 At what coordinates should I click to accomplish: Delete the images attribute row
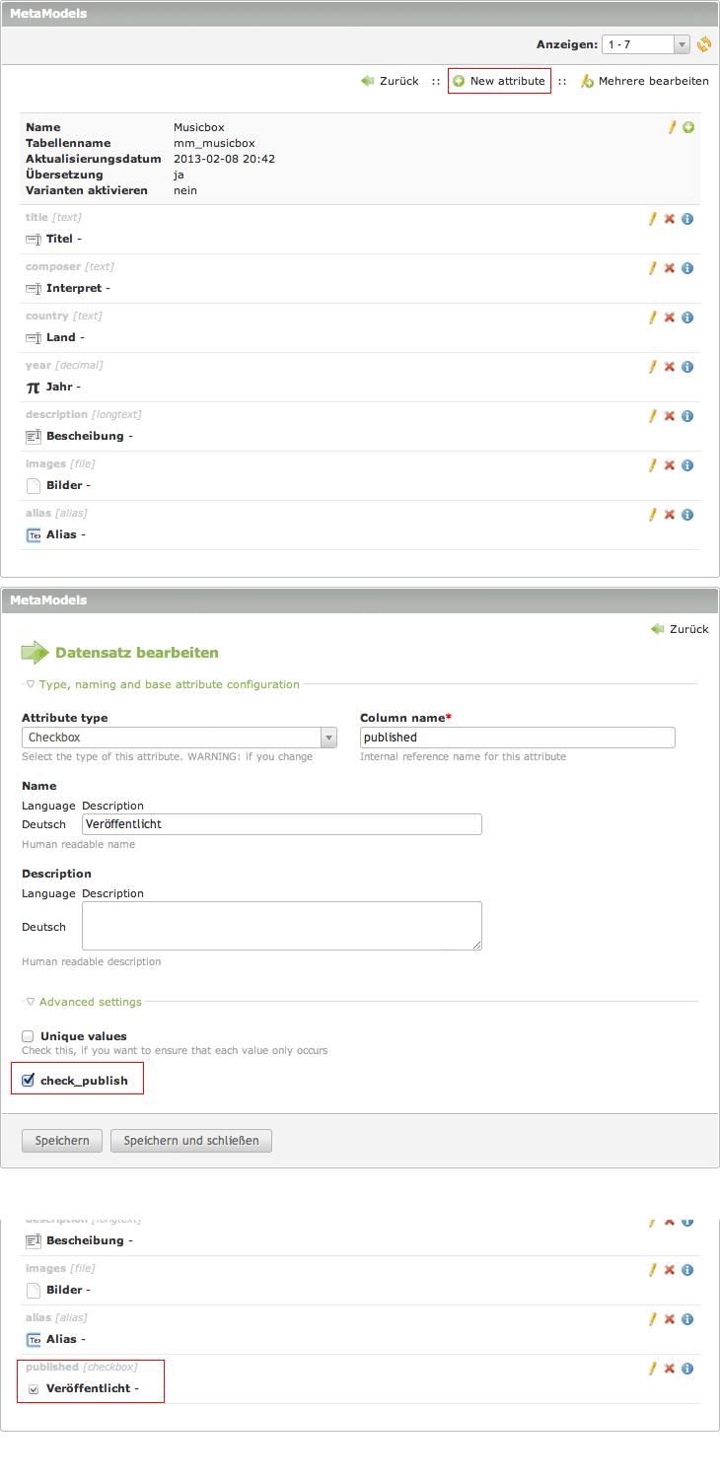click(670, 465)
